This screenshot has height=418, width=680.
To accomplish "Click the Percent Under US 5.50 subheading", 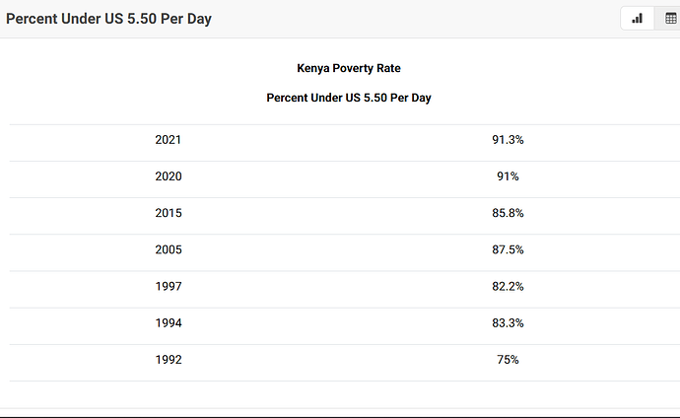I will [x=349, y=99].
